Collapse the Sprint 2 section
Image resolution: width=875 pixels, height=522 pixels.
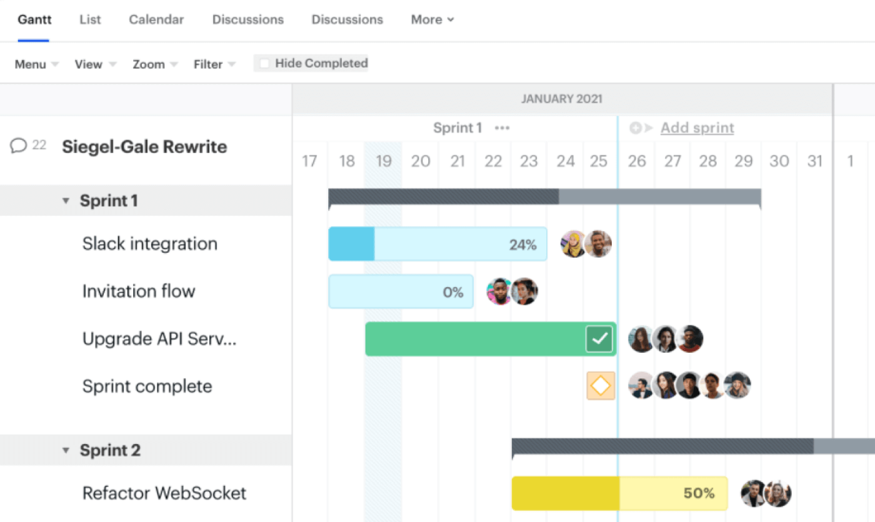[66, 450]
